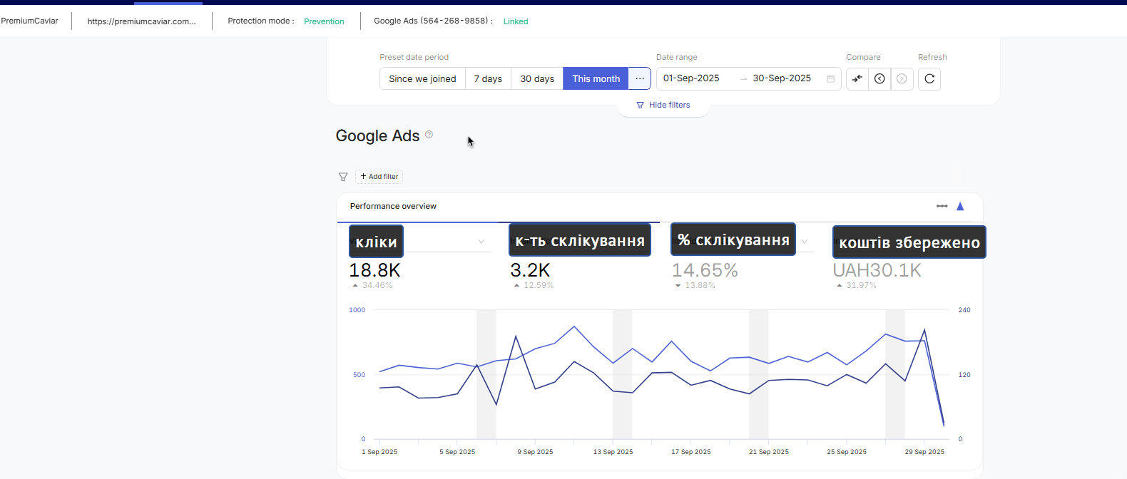Click the 13 Sep 2025 axis label
1127x479 pixels.
tap(613, 452)
